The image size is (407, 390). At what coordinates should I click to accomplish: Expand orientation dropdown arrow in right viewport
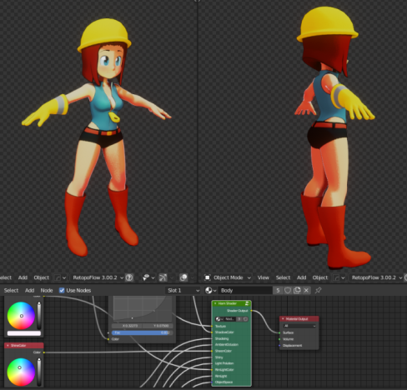343,277
